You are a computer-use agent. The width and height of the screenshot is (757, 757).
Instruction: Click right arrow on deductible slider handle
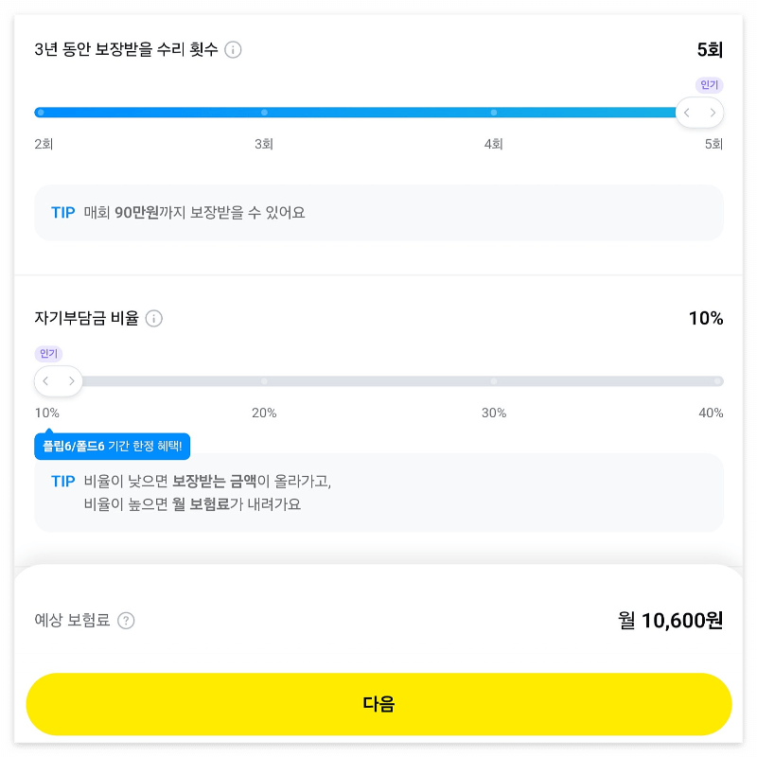(70, 380)
